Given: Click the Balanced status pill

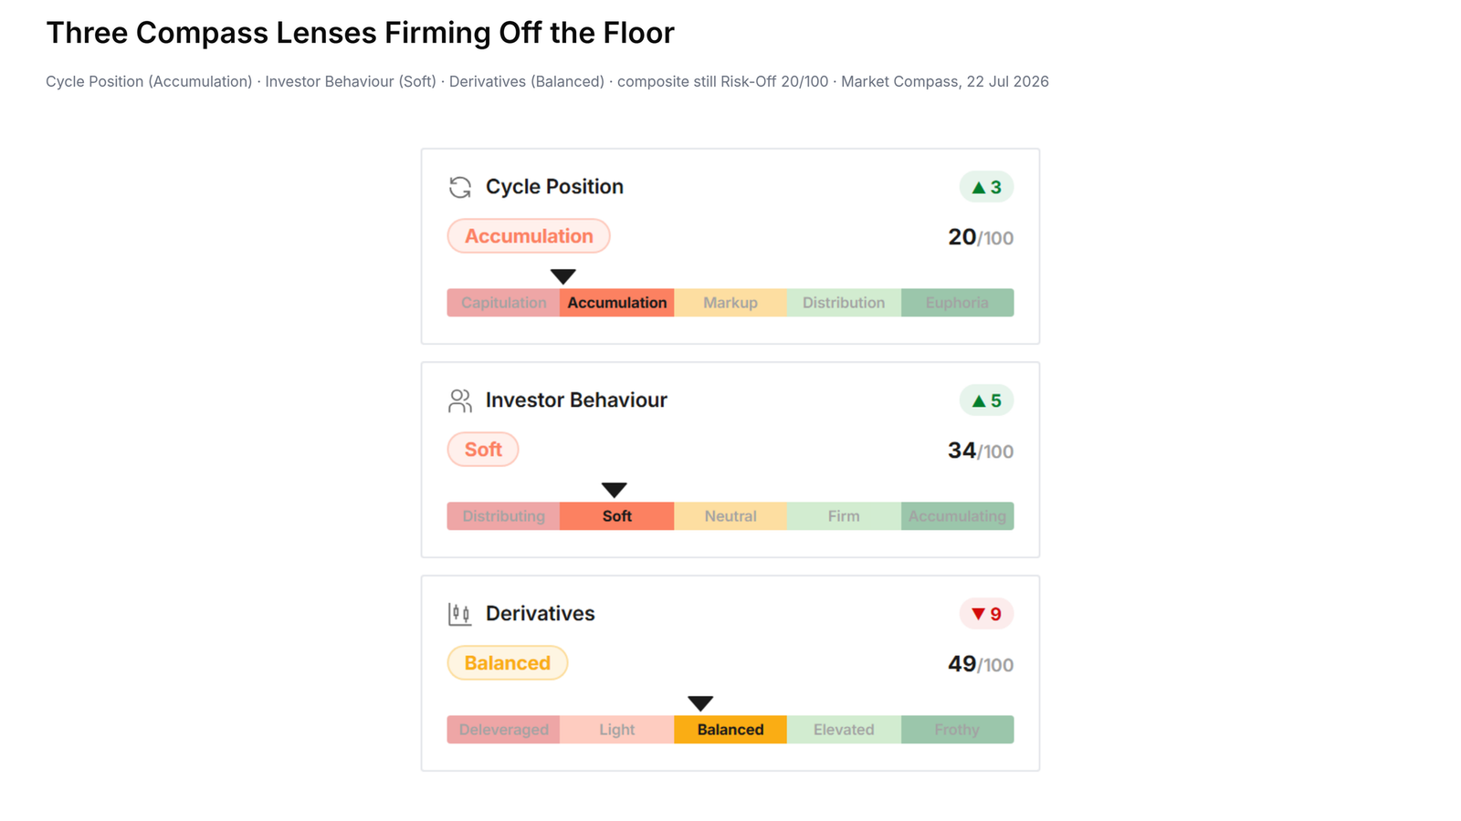Looking at the screenshot, I should click(508, 663).
